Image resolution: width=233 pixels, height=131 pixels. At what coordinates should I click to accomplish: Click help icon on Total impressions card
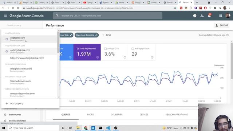point(98,57)
